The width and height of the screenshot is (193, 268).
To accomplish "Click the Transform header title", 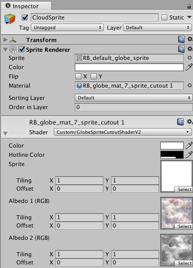I will coord(41,40).
